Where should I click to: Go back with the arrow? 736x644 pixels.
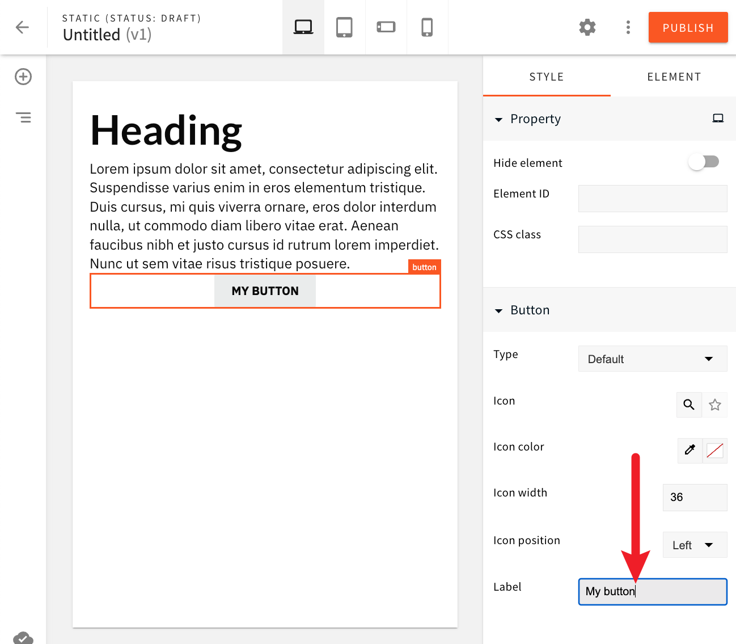pos(22,27)
